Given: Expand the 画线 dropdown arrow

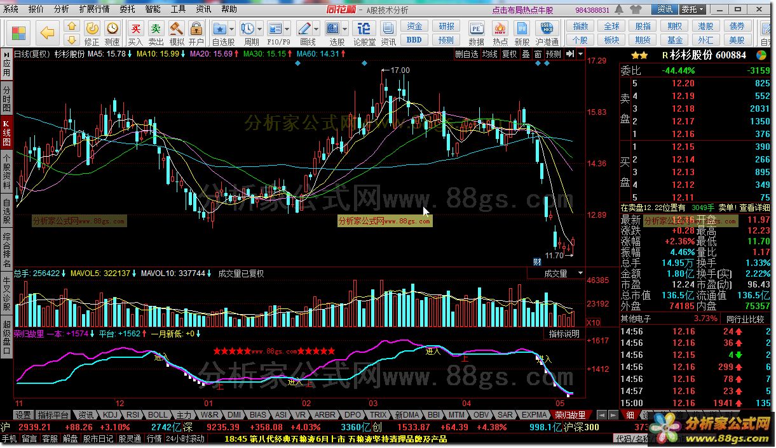Looking at the screenshot, I should [317, 29].
